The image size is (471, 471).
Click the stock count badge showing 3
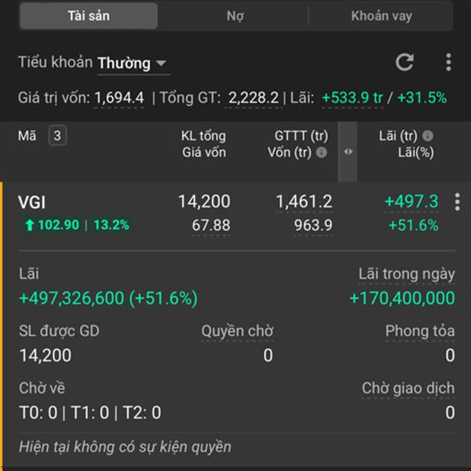point(57,135)
